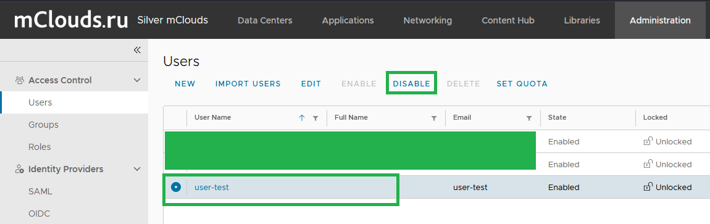Collapse the Identity Providers section chevron
The height and width of the screenshot is (224, 710).
pos(137,169)
